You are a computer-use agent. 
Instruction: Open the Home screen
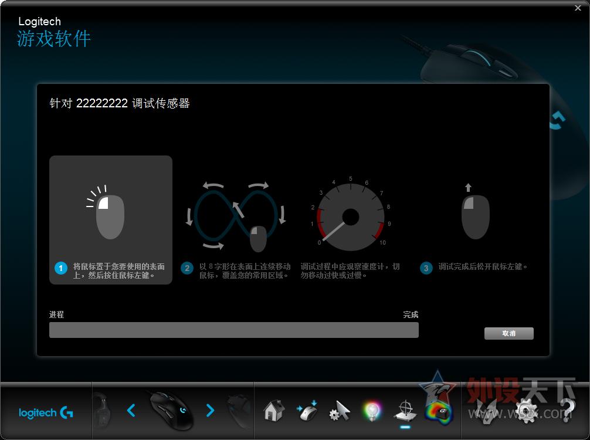[x=273, y=411]
